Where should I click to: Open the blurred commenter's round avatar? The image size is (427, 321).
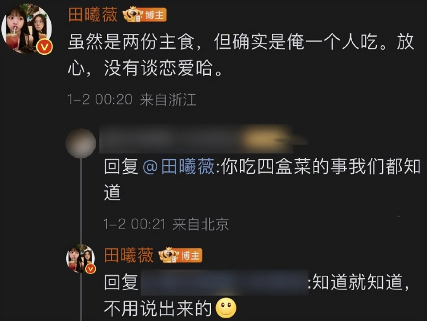pos(81,143)
